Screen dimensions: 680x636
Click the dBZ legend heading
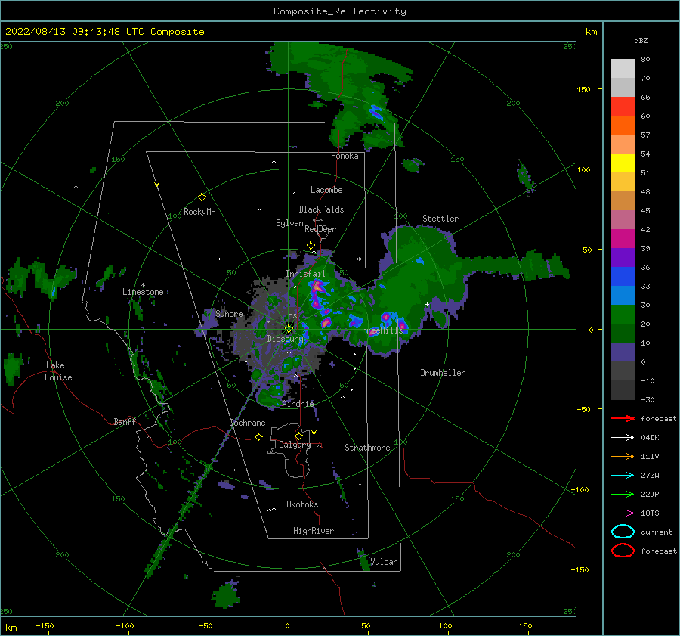[x=641, y=41]
